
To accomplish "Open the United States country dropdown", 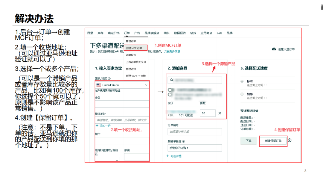I will point(122,85).
